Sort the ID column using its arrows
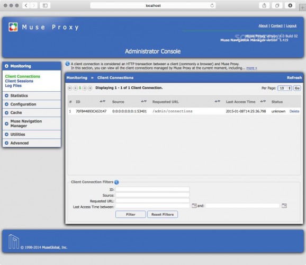The height and width of the screenshot is (265, 306). pos(103,101)
